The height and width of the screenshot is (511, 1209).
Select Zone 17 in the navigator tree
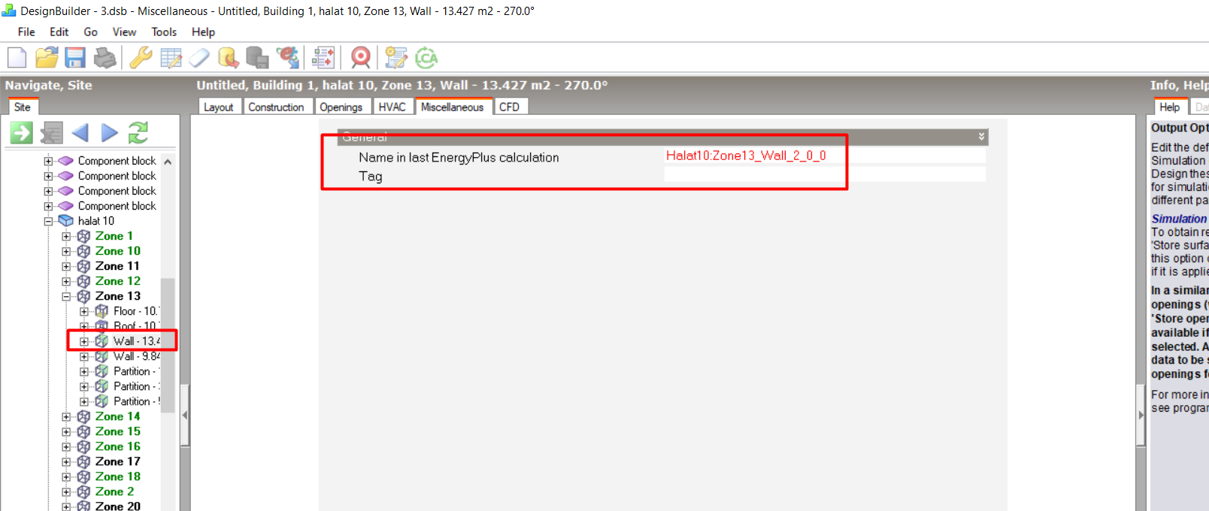[117, 461]
